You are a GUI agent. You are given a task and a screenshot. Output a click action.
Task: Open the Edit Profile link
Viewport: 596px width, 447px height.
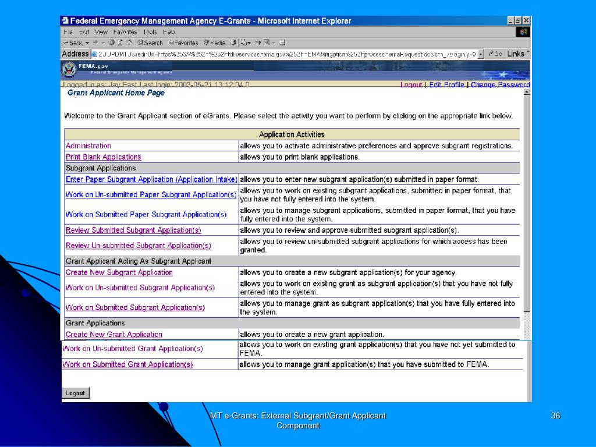pyautogui.click(x=446, y=85)
